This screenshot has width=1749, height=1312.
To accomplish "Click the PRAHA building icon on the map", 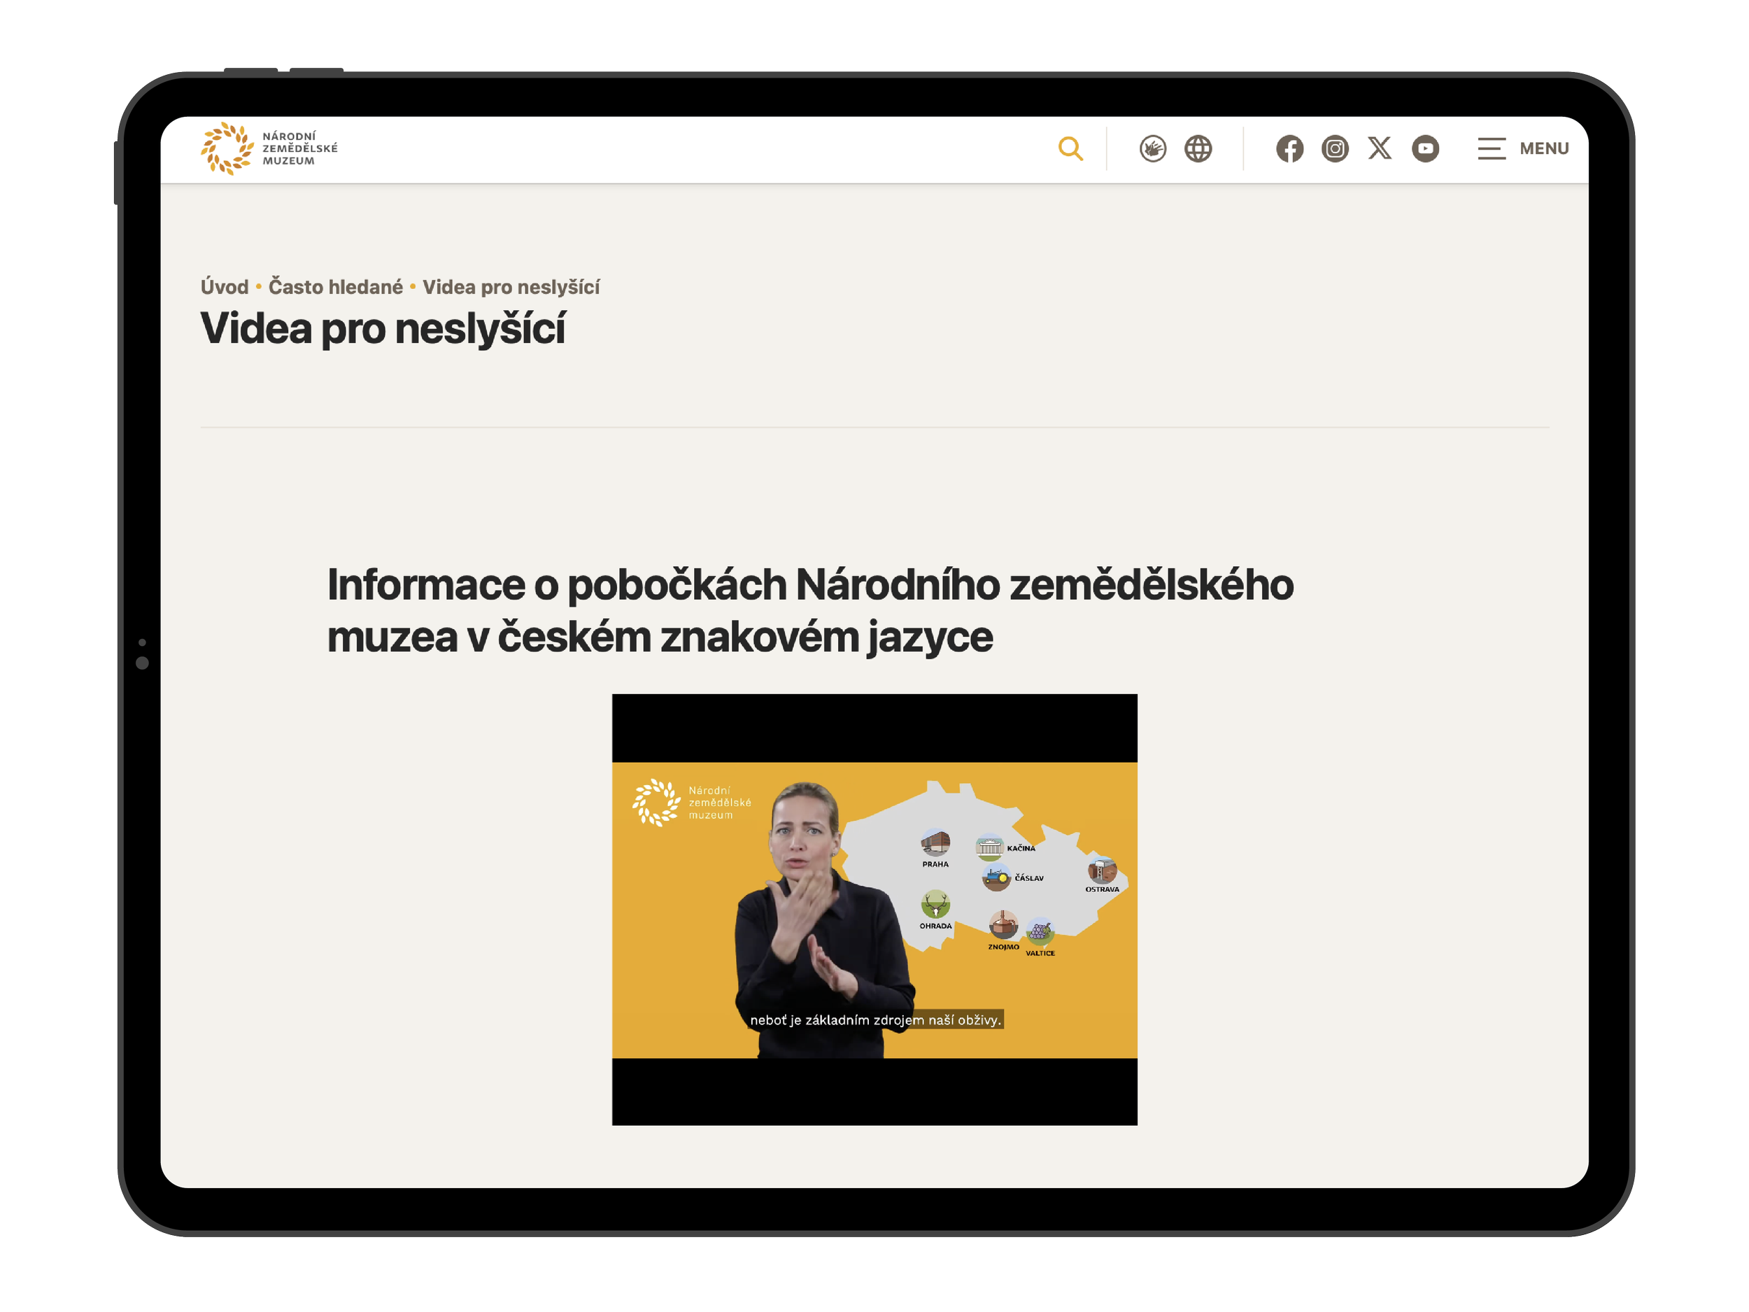I will click(x=936, y=845).
